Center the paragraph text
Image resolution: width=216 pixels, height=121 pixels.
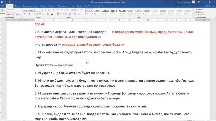click(61, 14)
